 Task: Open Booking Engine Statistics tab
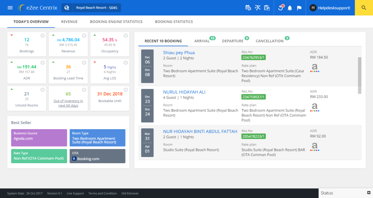click(116, 22)
